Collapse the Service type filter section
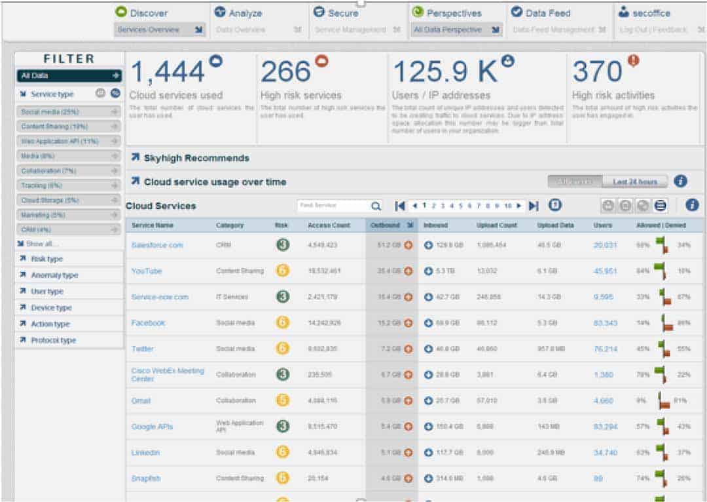Screen dimensions: 707x502 tap(23, 94)
